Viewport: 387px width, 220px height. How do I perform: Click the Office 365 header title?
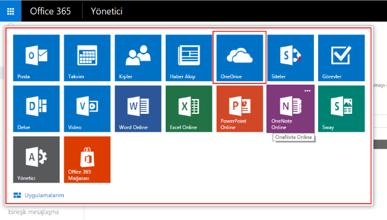tap(50, 11)
